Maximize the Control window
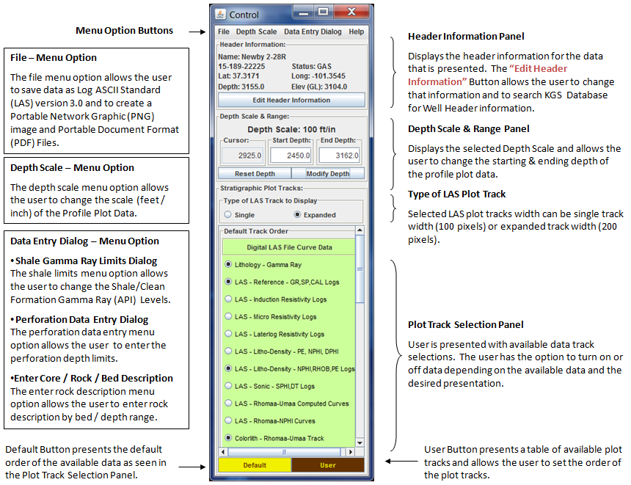 [323, 12]
